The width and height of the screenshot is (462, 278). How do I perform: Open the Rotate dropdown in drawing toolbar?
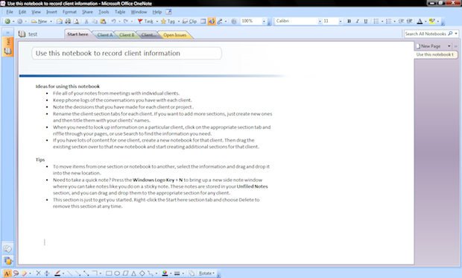pos(206,274)
